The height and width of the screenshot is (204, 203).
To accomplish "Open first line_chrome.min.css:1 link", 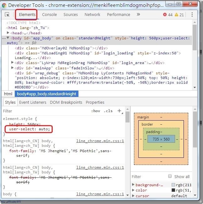I will pyautogui.click(x=100, y=141).
